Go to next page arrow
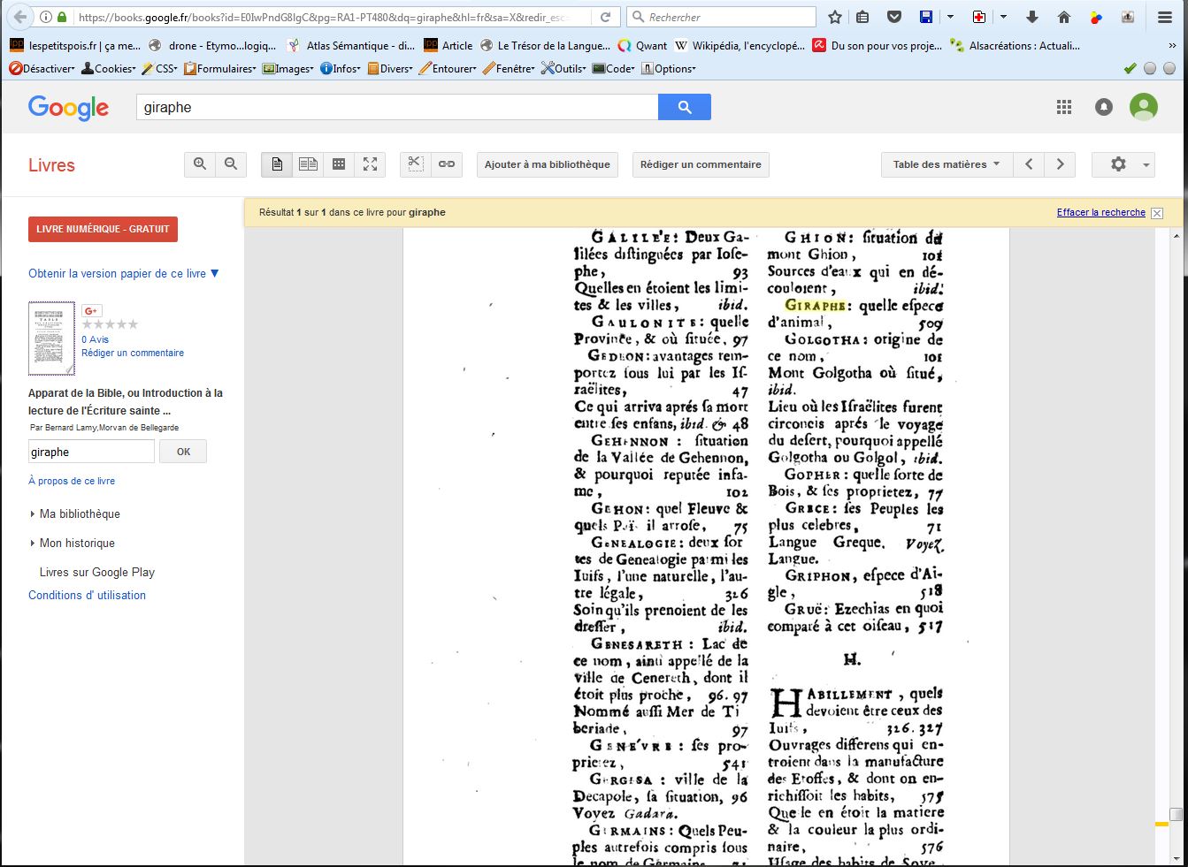Viewport: 1188px width, 867px height. [1060, 164]
